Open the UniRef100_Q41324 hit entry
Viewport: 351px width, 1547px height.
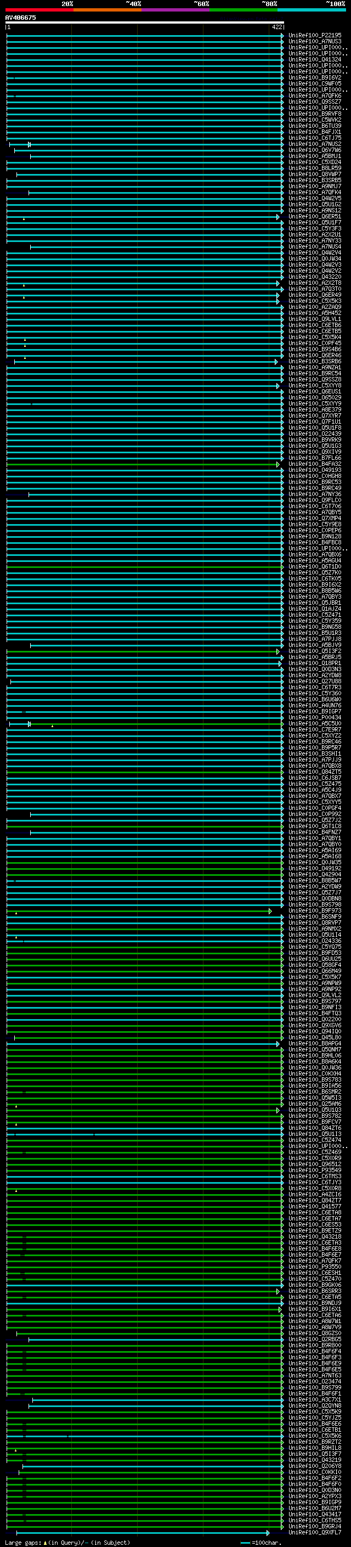pyautogui.click(x=314, y=59)
